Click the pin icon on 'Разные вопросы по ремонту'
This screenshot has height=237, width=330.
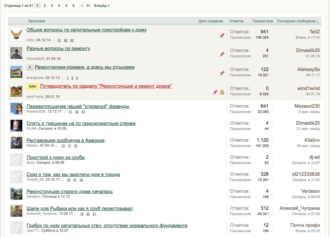[222, 54]
